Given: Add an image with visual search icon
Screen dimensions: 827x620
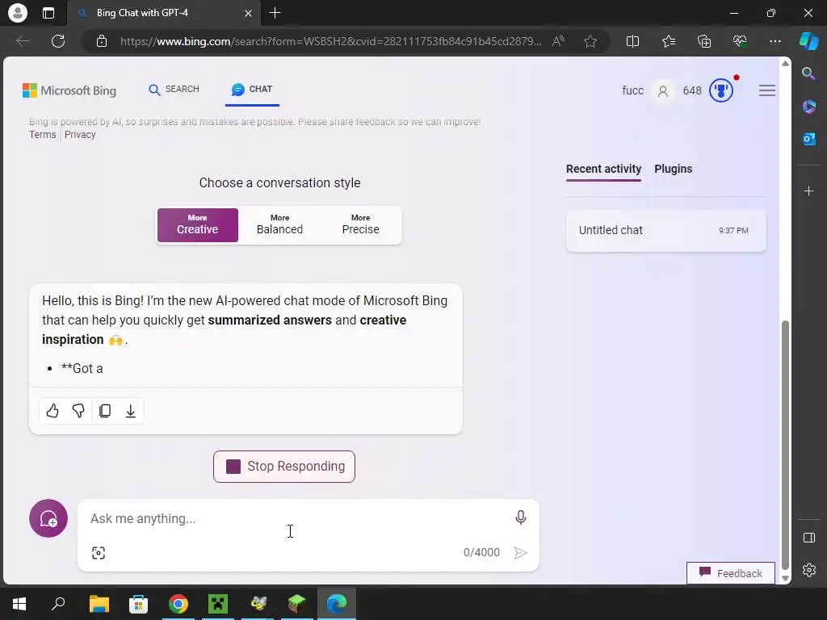Looking at the screenshot, I should (x=99, y=552).
